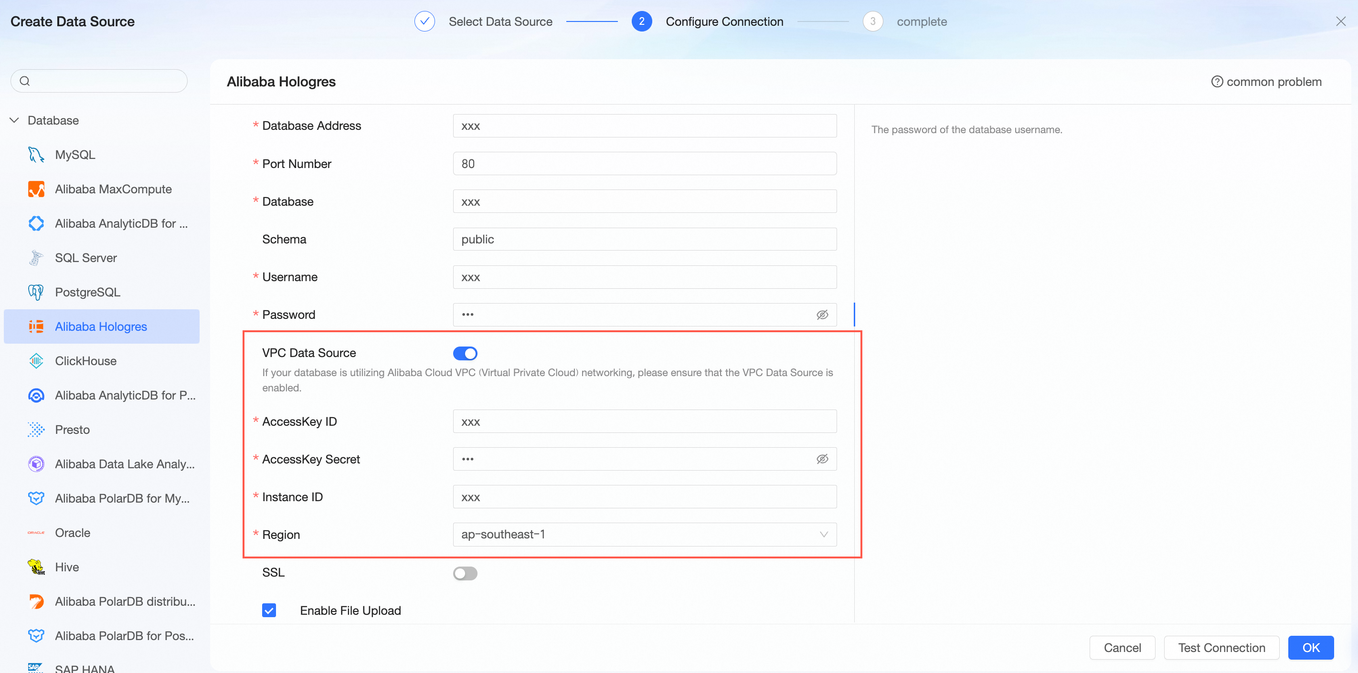The width and height of the screenshot is (1358, 673).
Task: Click the Database name input field
Action: (645, 201)
